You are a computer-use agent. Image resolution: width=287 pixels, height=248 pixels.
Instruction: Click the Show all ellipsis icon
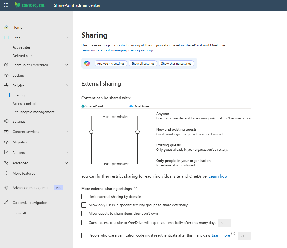[x=6, y=213]
